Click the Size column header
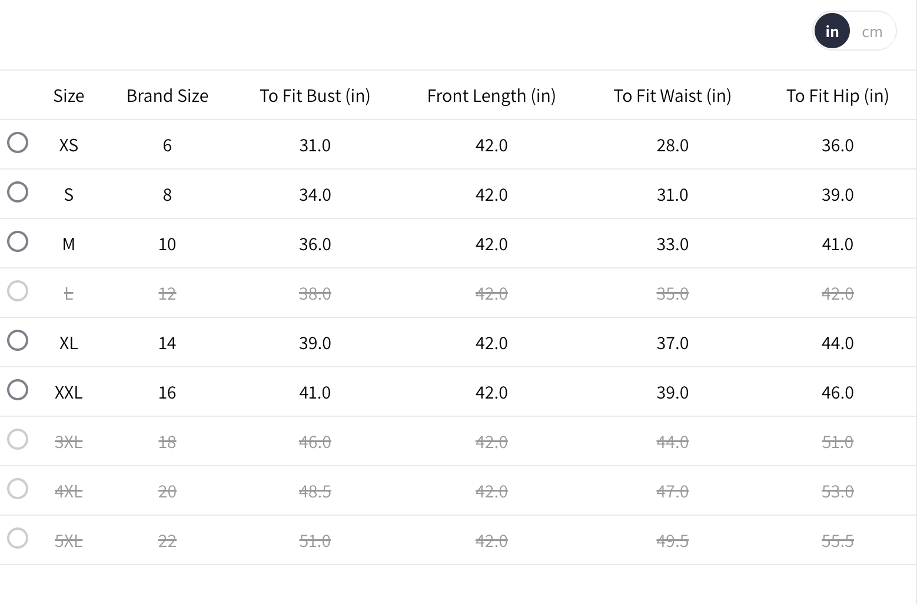This screenshot has width=917, height=604. click(68, 96)
